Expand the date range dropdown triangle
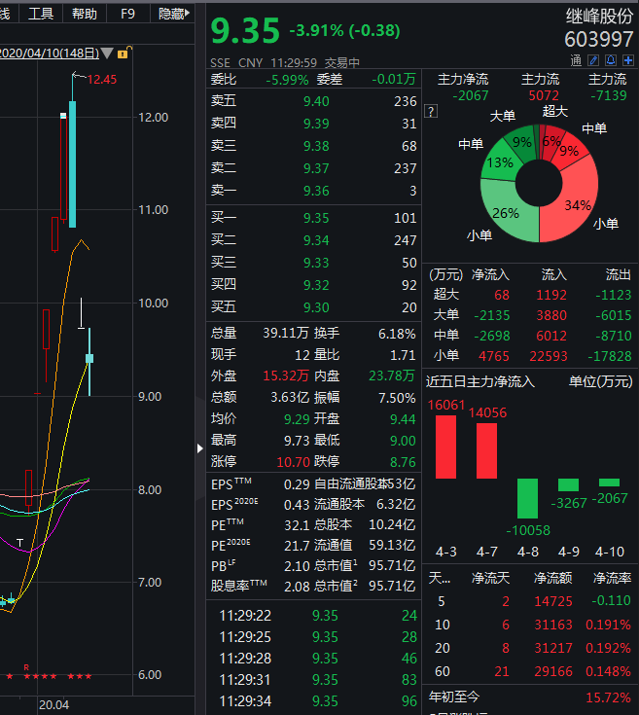 (107, 53)
